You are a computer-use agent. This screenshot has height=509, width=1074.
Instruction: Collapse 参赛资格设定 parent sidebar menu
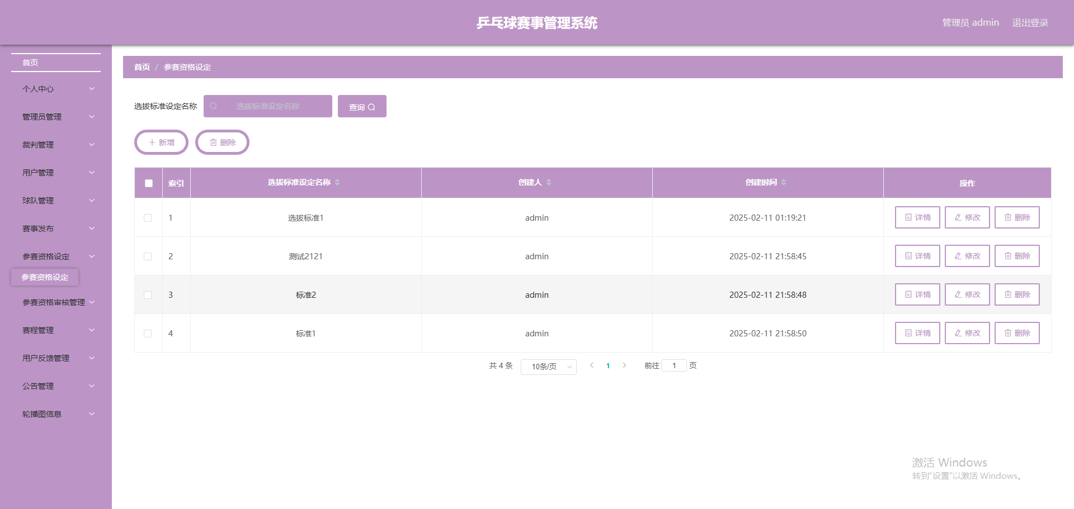[x=56, y=256]
